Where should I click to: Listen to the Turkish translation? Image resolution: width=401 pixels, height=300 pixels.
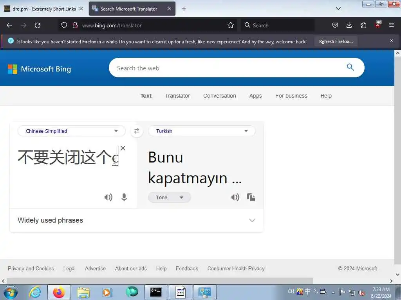coord(235,197)
